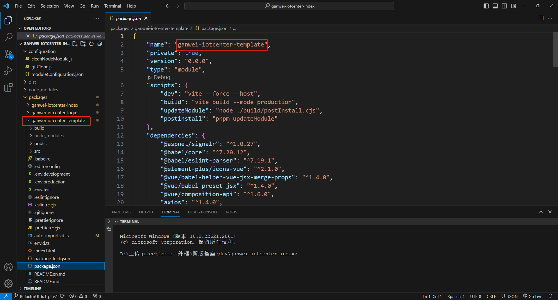Toggle the secondary side bar
Viewport: 558px width, 300px height.
(x=504, y=6)
